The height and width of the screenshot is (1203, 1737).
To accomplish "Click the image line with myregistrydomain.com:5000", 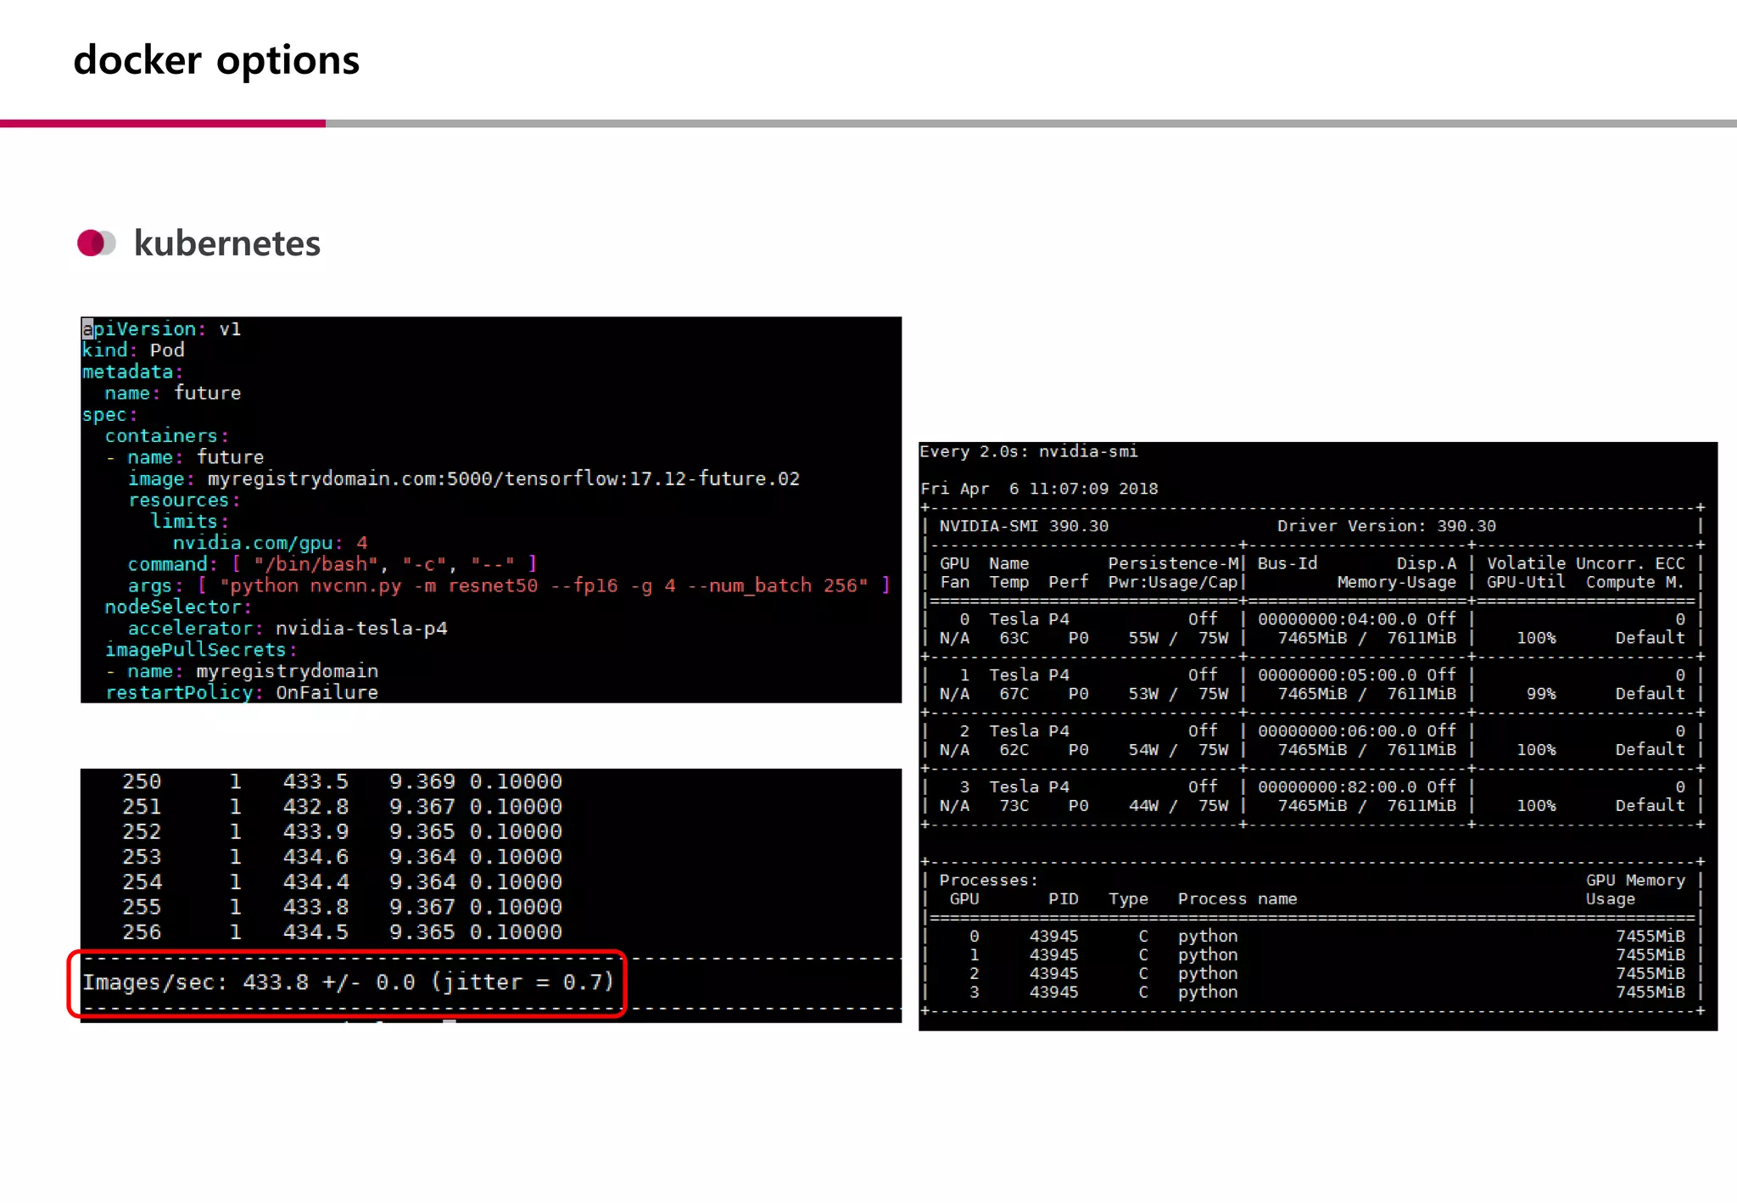I will 464,479.
